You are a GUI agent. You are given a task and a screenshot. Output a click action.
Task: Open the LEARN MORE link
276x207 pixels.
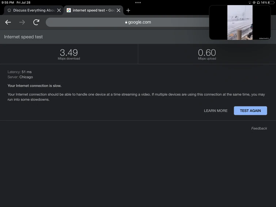[216, 111]
